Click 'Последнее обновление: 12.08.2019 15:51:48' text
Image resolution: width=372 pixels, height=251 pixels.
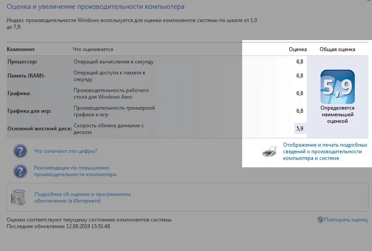coord(58,226)
